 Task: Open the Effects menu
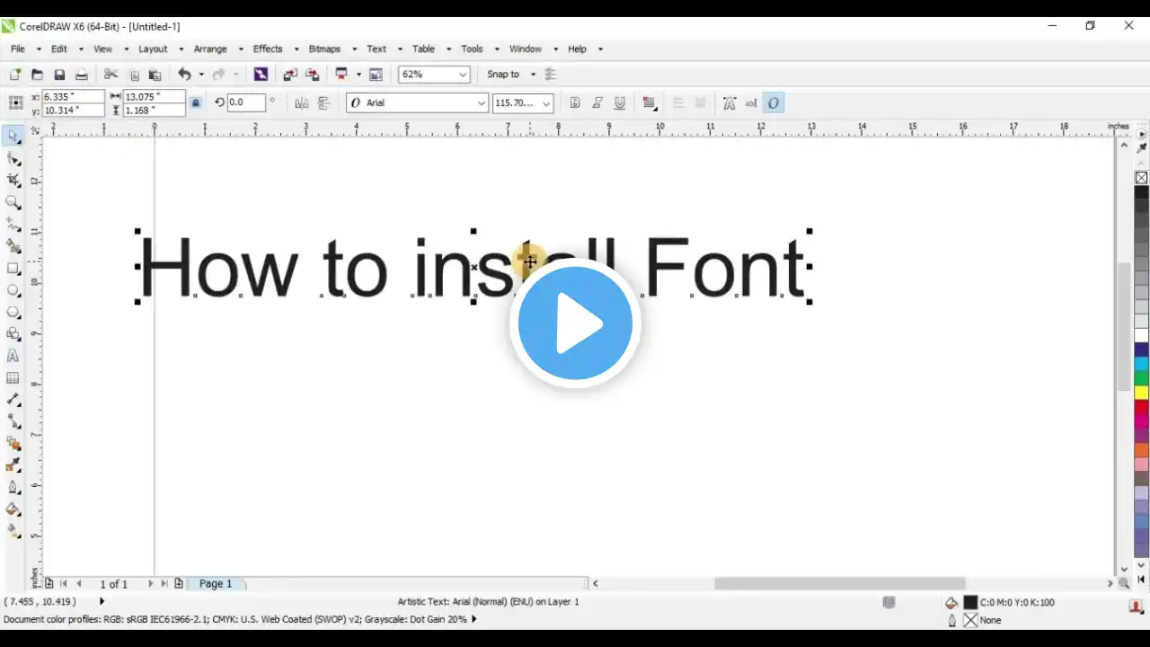click(268, 49)
